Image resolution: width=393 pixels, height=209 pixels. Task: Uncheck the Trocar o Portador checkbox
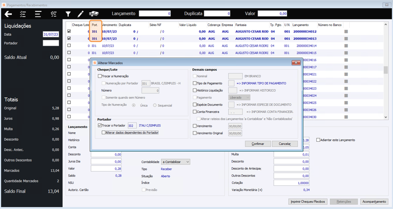click(x=100, y=126)
